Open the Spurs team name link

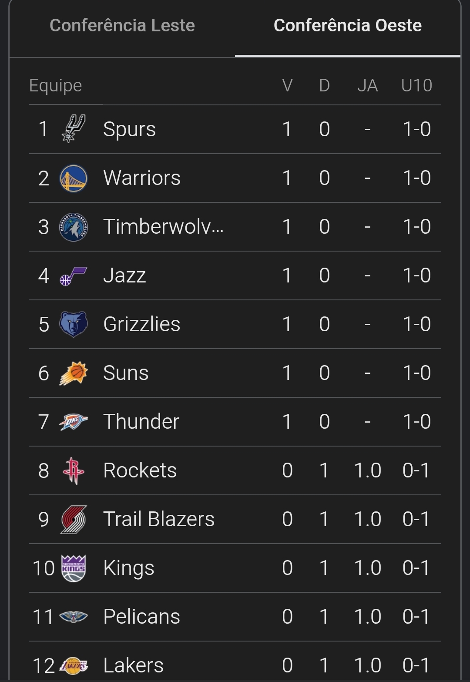pos(129,129)
